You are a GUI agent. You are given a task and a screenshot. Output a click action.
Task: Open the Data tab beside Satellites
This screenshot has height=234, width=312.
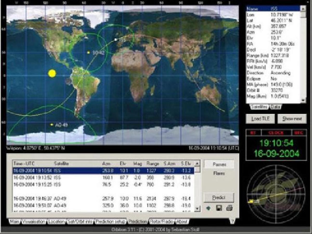click(x=275, y=107)
